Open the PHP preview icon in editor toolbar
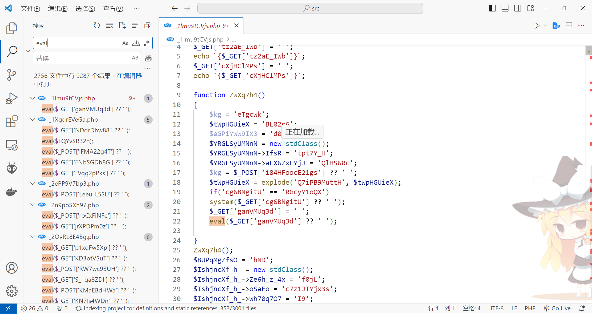 (x=556, y=26)
